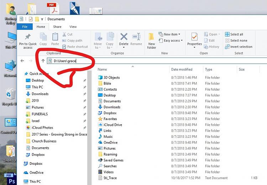The width and height of the screenshot is (267, 185).
Task: Switch to the View ribbon tab
Action: coord(73,27)
